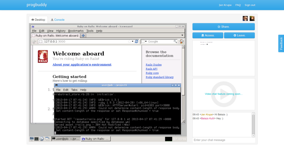Click the chat scrollbar down arrow
Viewport: 284px width, 156px height.
pyautogui.click(x=253, y=136)
